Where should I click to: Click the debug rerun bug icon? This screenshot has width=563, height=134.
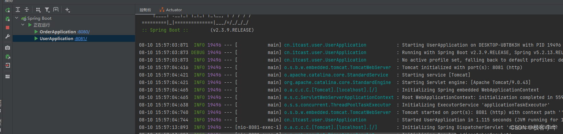tap(8, 19)
